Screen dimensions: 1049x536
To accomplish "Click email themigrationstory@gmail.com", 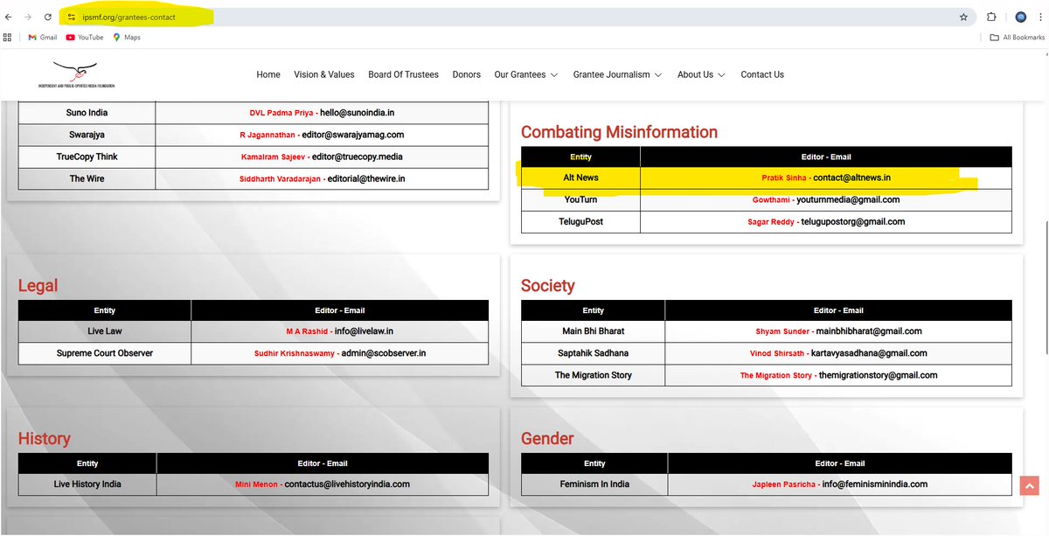I will click(x=878, y=375).
